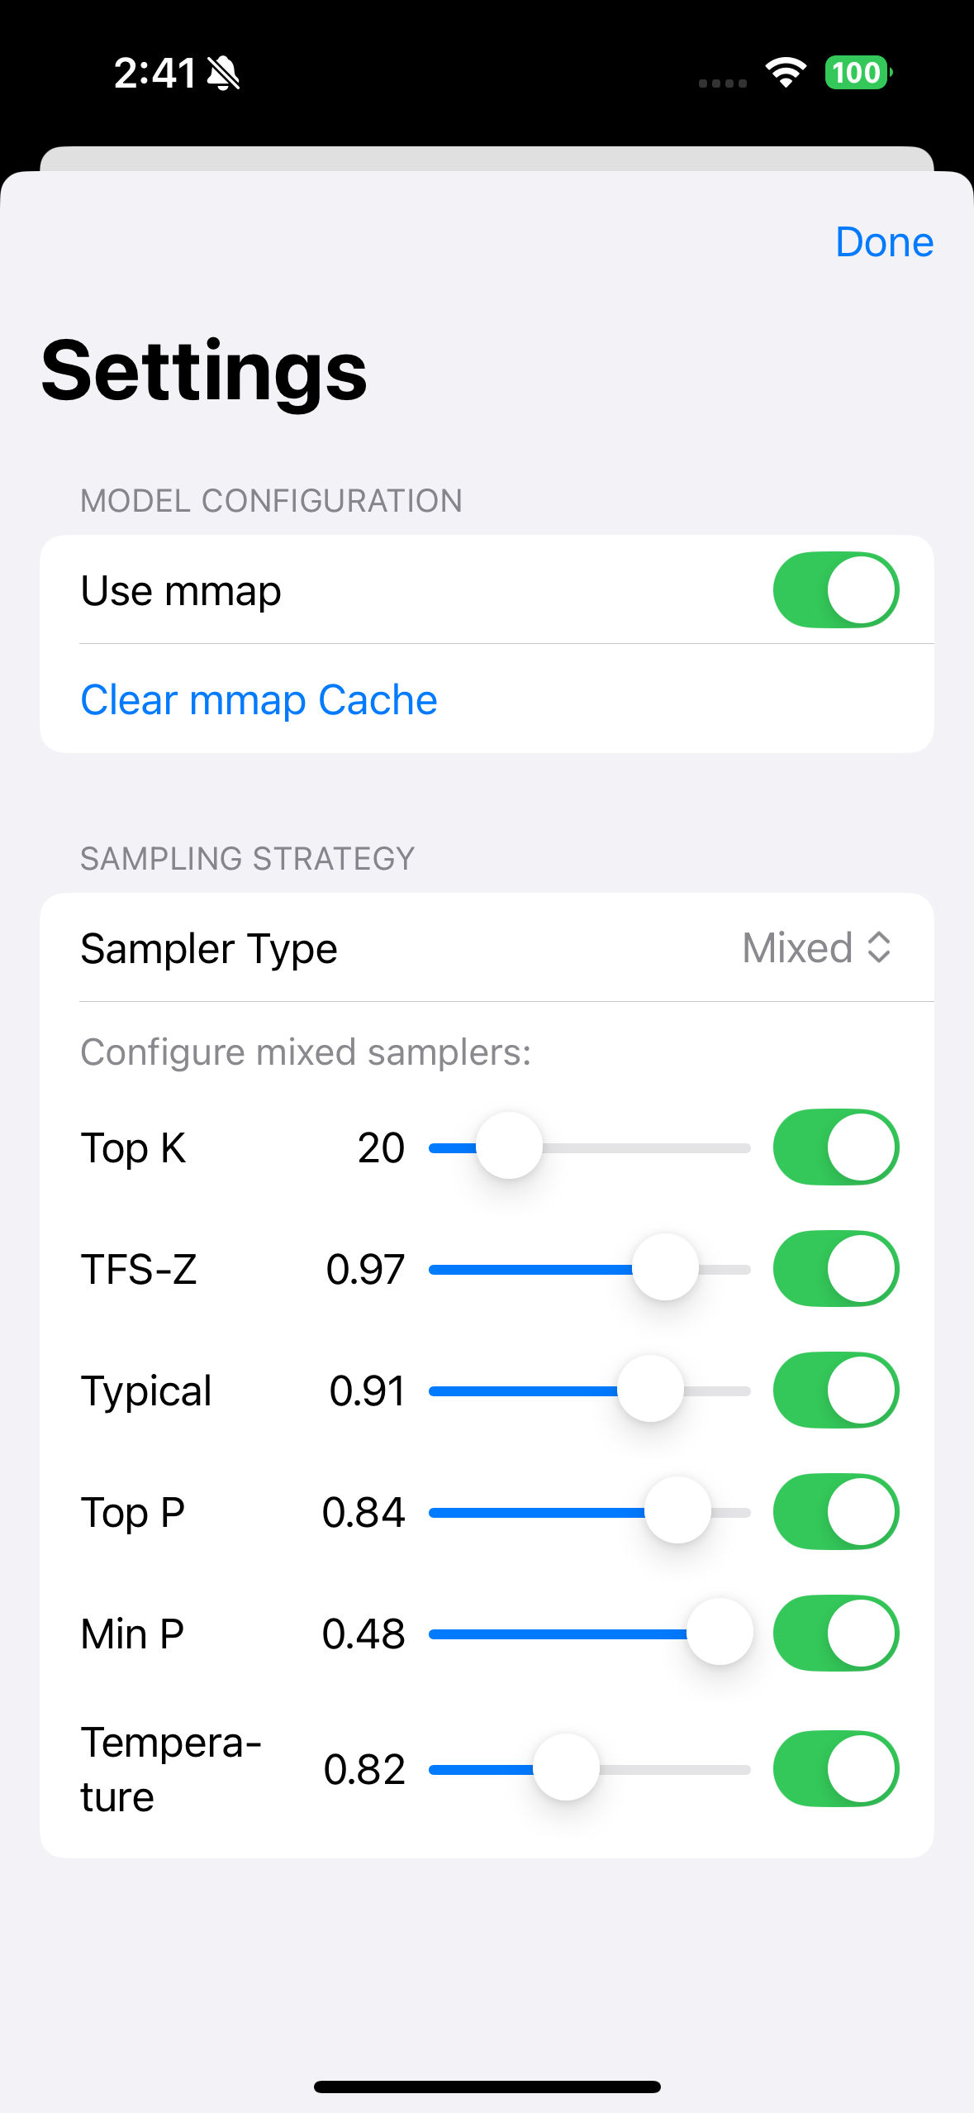This screenshot has height=2113, width=974.
Task: Disable the Use mmap switch
Action: click(835, 590)
